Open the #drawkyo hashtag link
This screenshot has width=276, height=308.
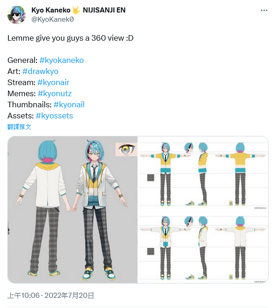[40, 71]
